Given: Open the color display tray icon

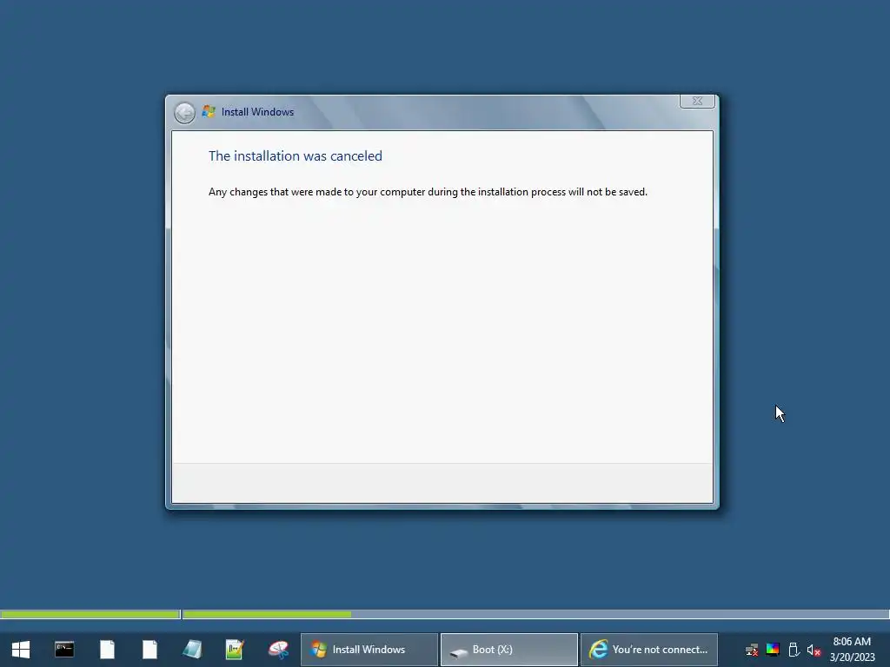Looking at the screenshot, I should [773, 650].
